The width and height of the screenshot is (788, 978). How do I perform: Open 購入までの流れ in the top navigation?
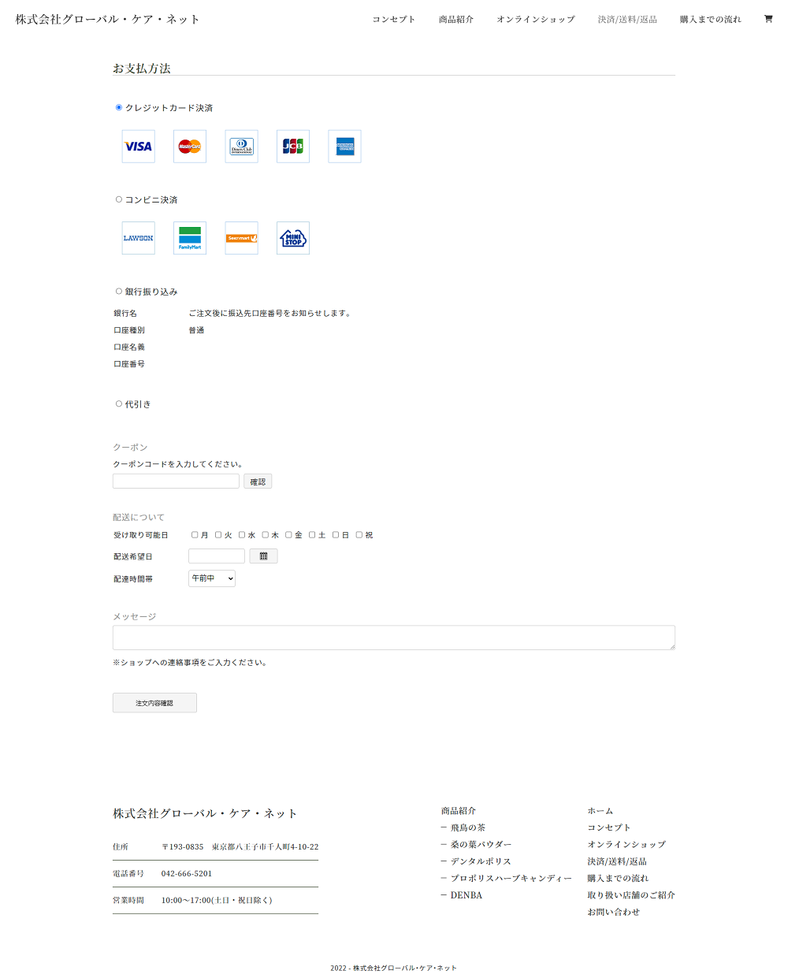[x=711, y=19]
